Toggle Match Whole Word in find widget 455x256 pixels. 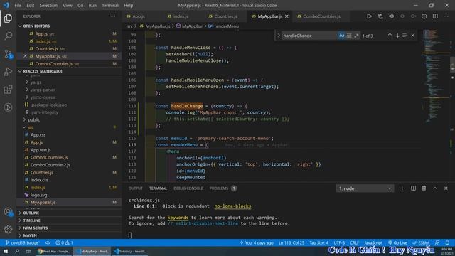pos(349,36)
